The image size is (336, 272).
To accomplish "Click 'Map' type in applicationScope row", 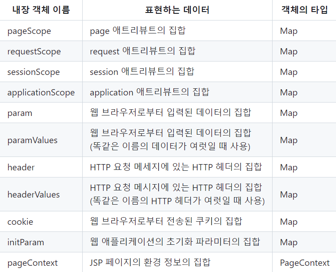I will click(x=289, y=93).
